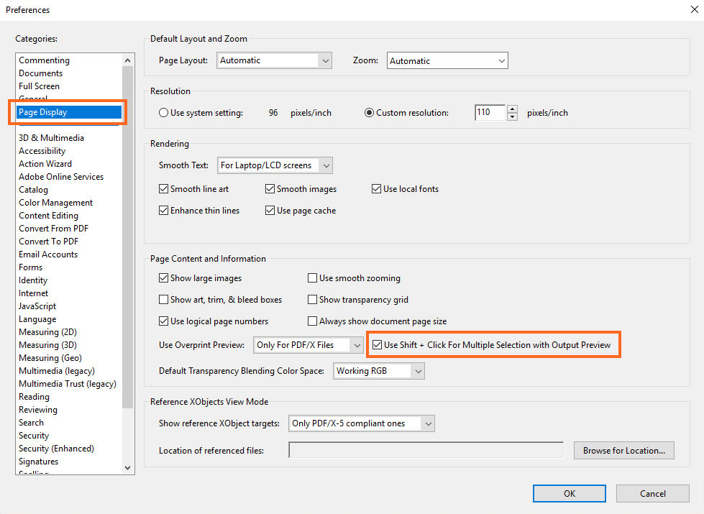Toggle Show transparency grid
The image size is (704, 514).
tap(313, 300)
